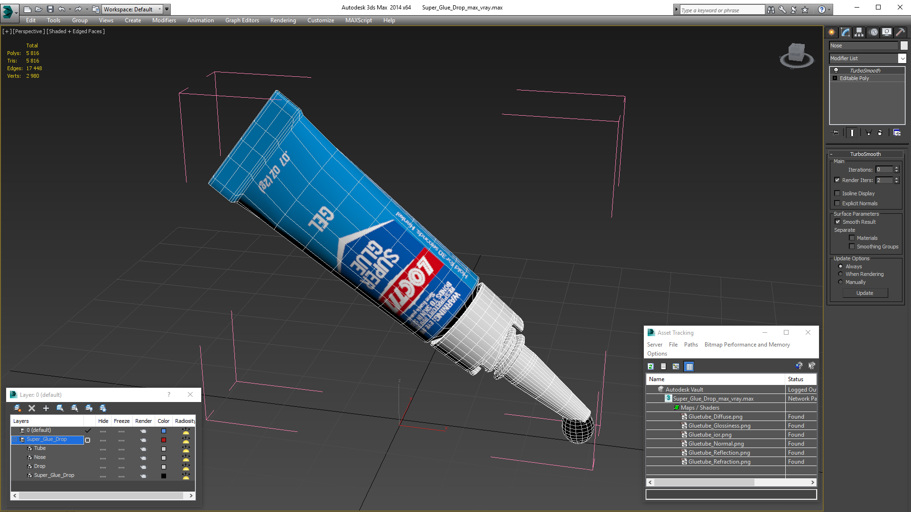Open Configure Modifier Sets icon

897,133
